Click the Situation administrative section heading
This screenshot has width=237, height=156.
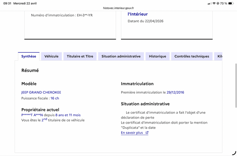[x=145, y=104]
